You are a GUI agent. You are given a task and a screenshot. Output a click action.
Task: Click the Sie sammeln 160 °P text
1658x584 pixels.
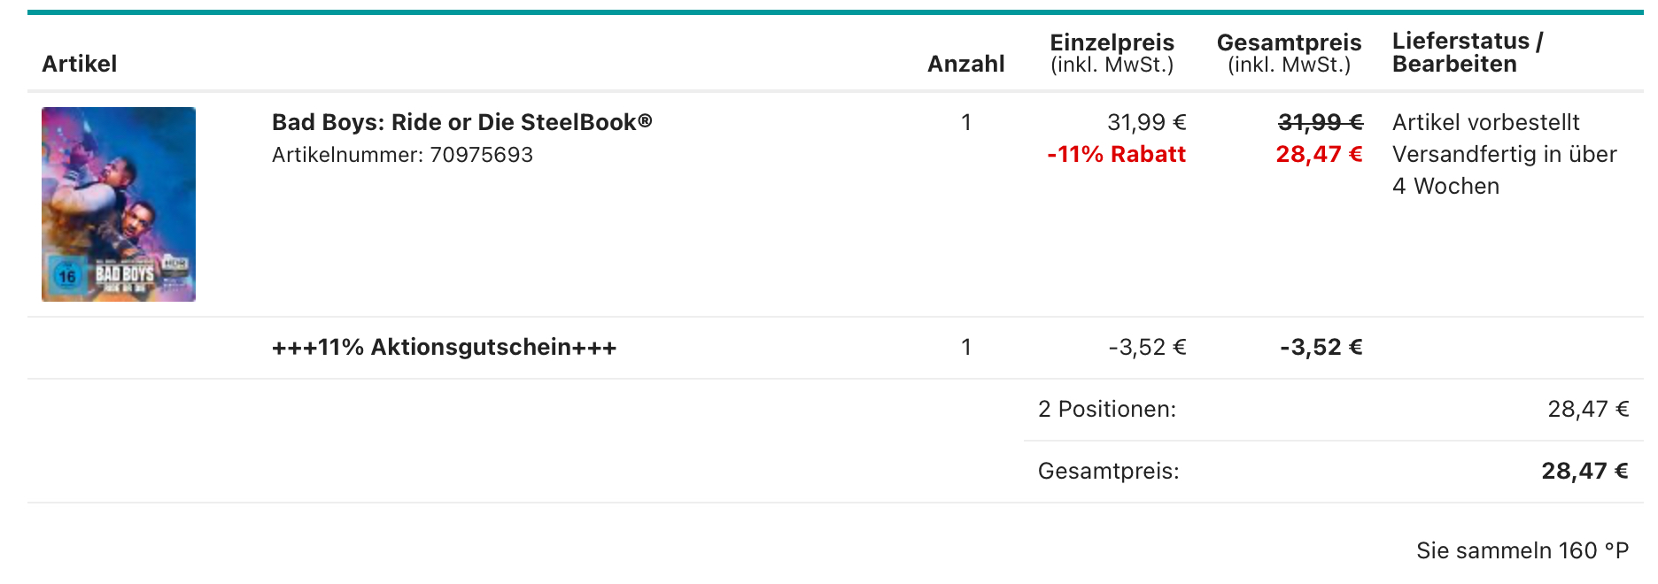point(1522,550)
